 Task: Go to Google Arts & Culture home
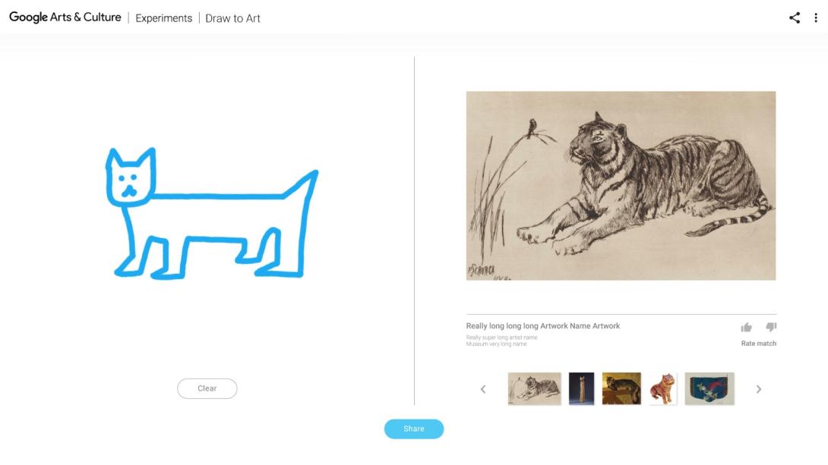tap(65, 17)
